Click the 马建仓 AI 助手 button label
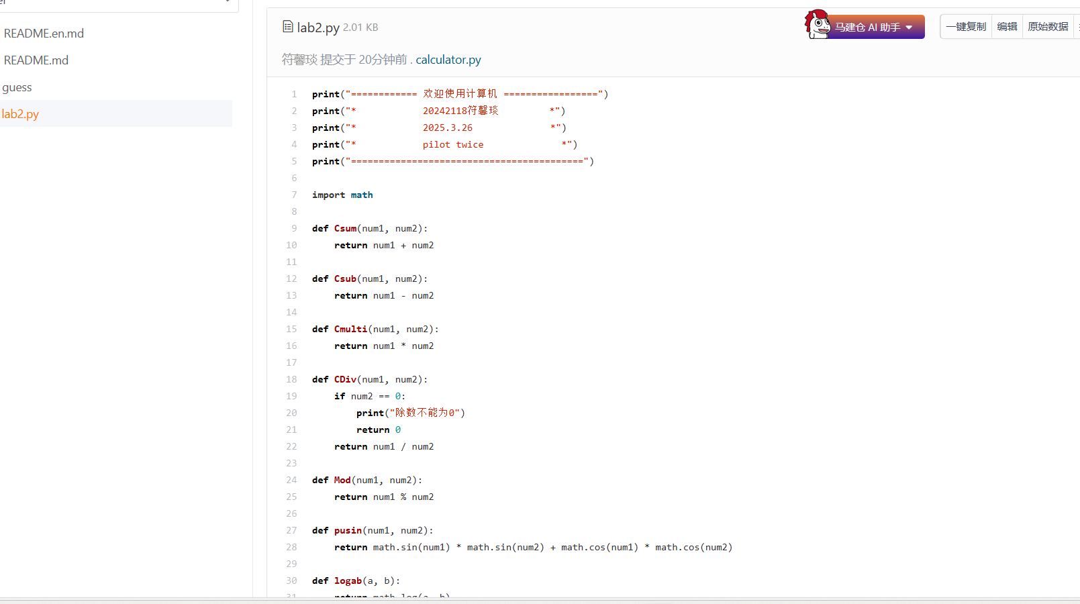Image resolution: width=1080 pixels, height=604 pixels. point(867,28)
